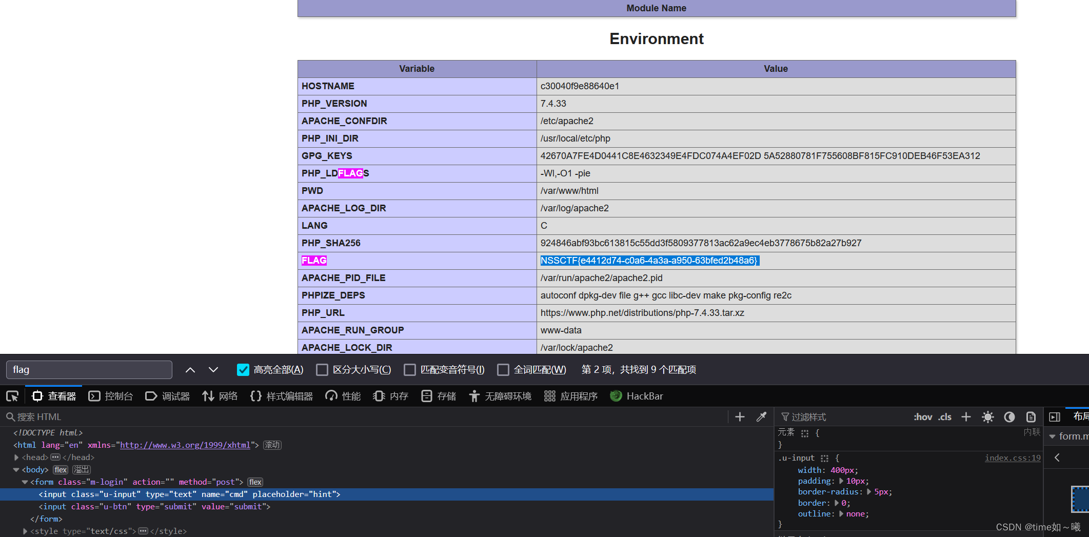
Task: Toggle the .cls class panel
Action: [945, 417]
